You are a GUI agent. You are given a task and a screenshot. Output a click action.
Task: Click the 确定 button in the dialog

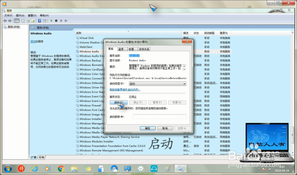[x=148, y=128]
